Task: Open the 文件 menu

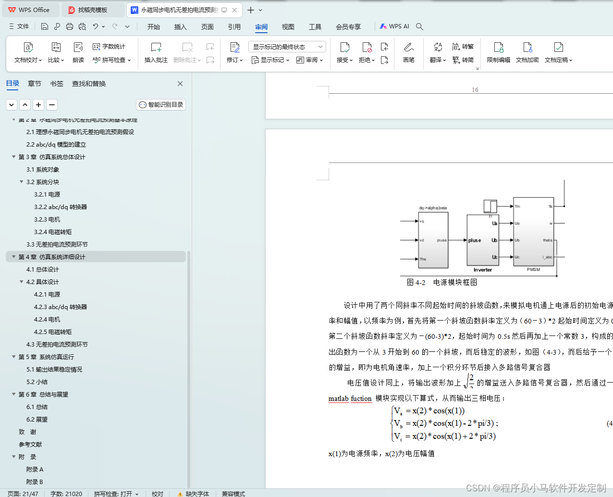Action: coord(19,26)
